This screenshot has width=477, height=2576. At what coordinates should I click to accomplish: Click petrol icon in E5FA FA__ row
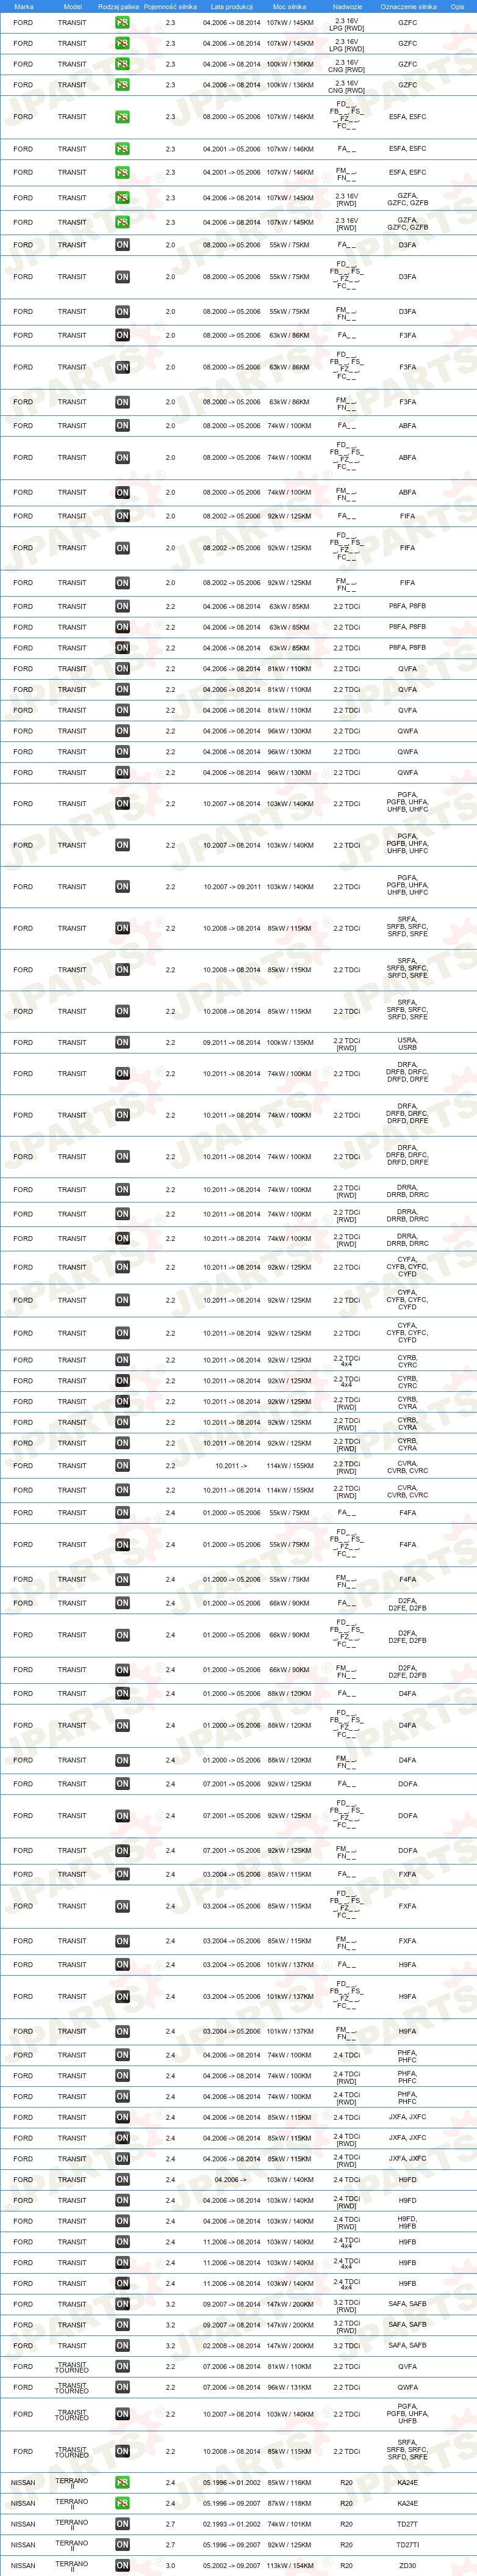[122, 149]
